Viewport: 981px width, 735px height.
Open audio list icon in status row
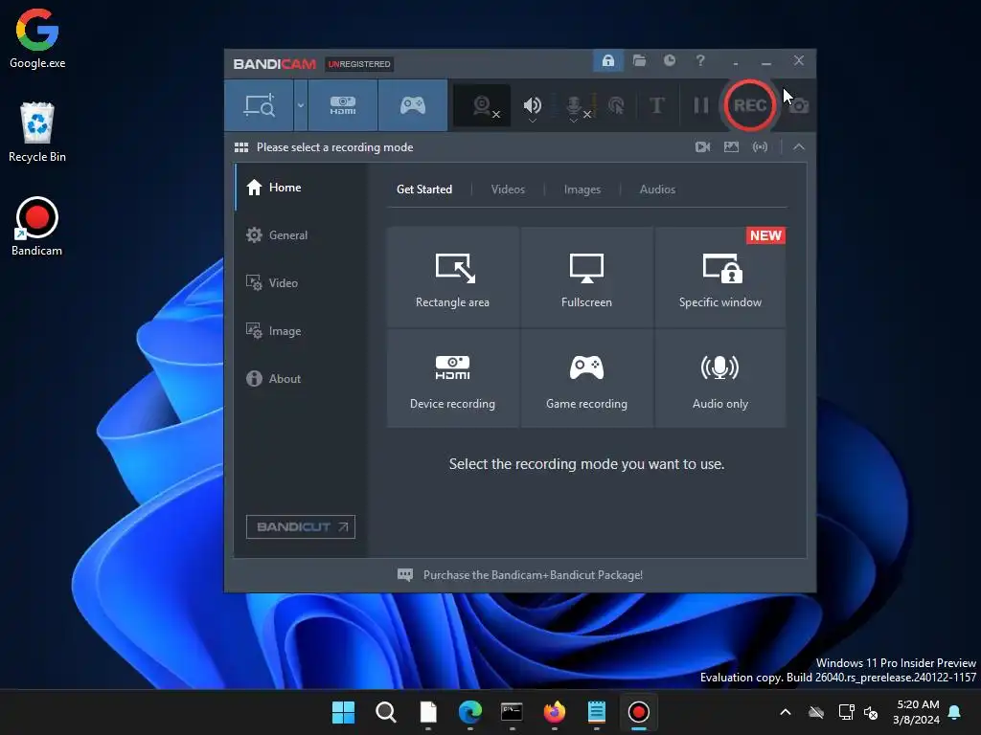[760, 146]
